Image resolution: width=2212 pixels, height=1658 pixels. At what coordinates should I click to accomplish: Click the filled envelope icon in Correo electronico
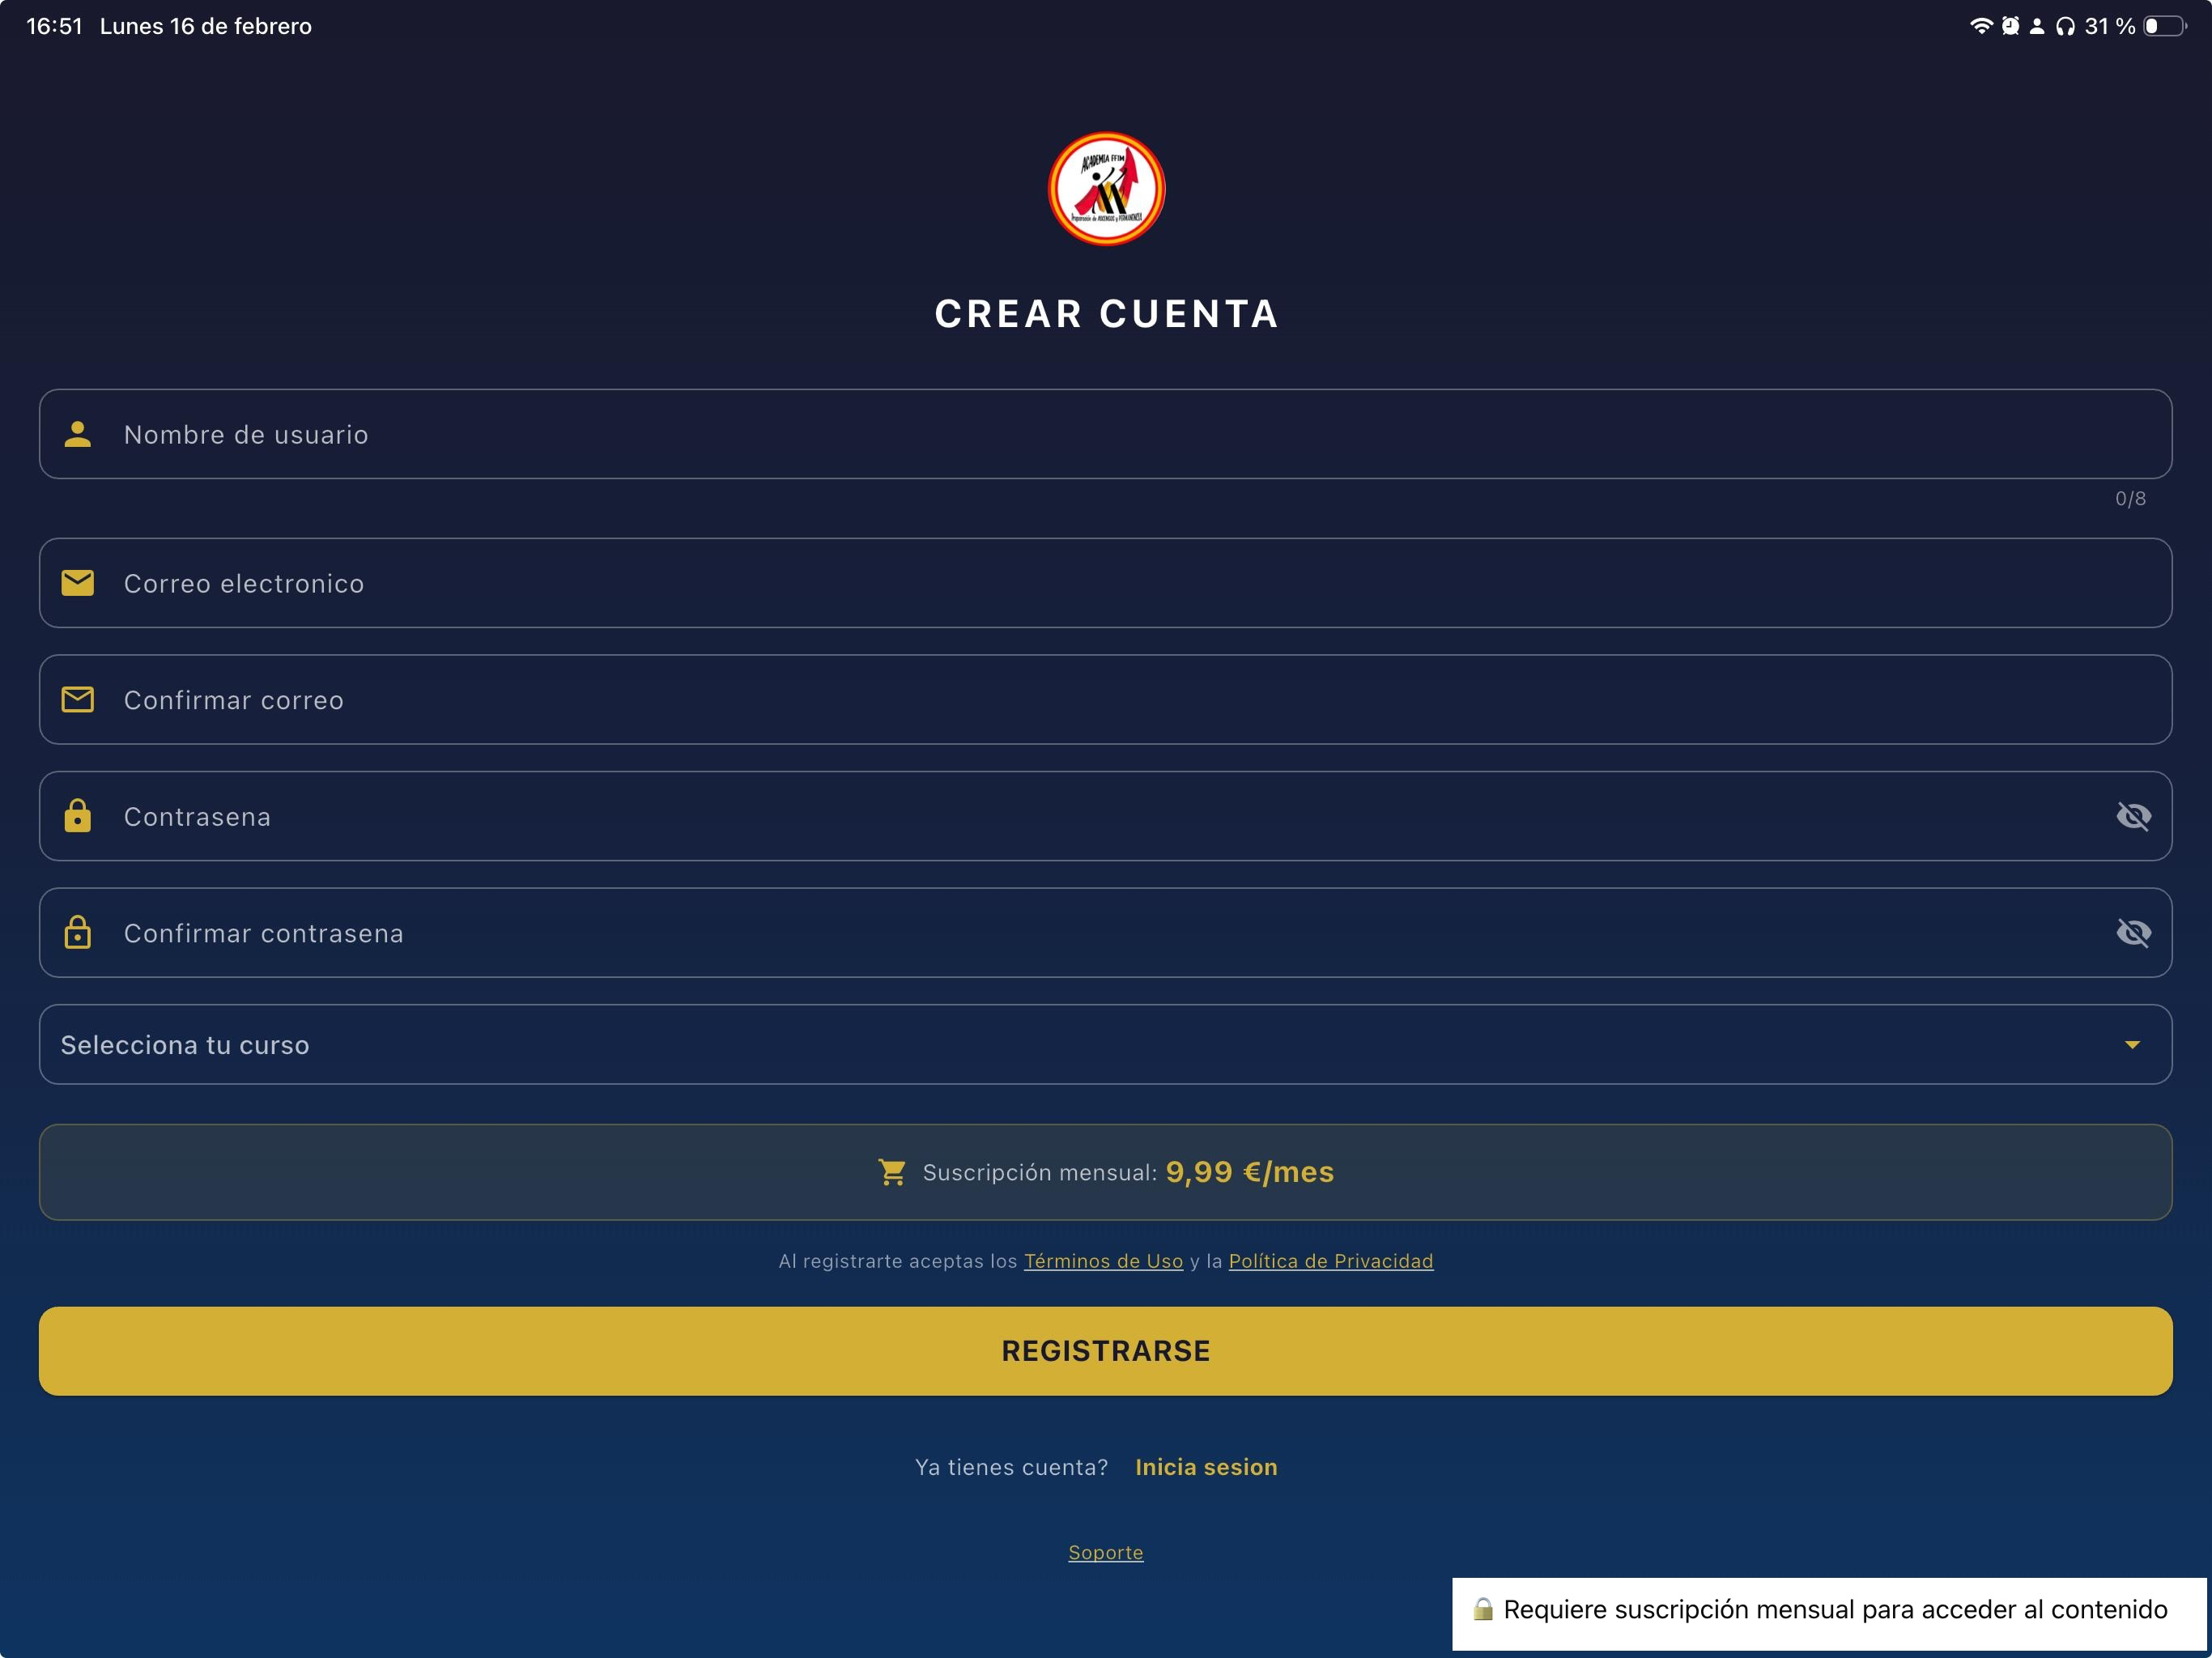[x=77, y=583]
